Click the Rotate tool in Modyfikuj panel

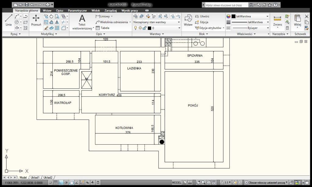point(51,16)
